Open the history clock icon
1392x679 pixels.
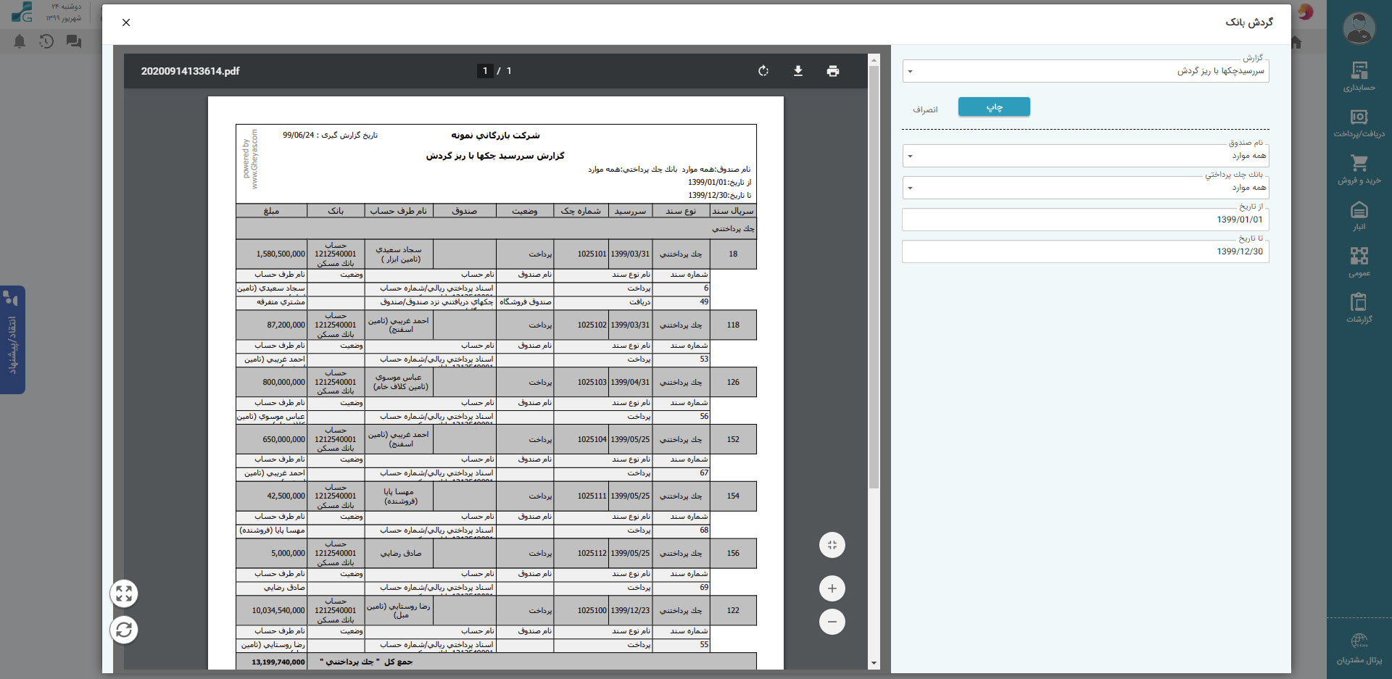click(x=46, y=41)
